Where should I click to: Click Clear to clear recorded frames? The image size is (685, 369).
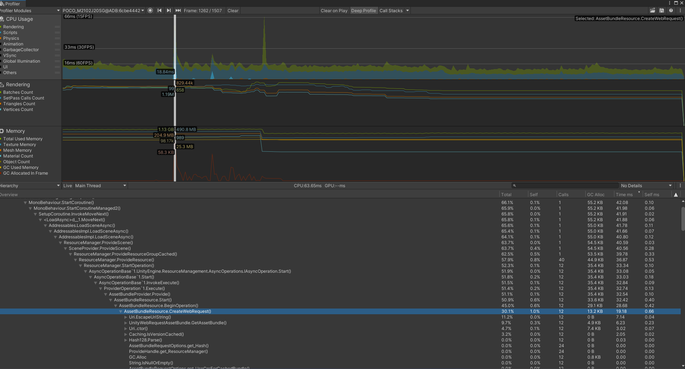click(x=233, y=10)
